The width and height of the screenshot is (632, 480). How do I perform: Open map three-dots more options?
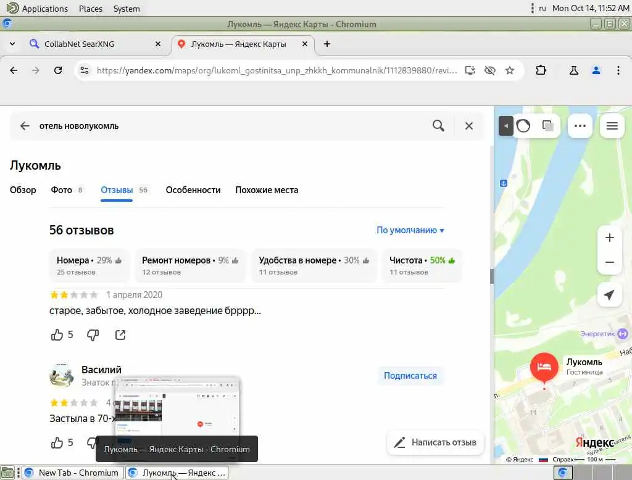tap(580, 126)
